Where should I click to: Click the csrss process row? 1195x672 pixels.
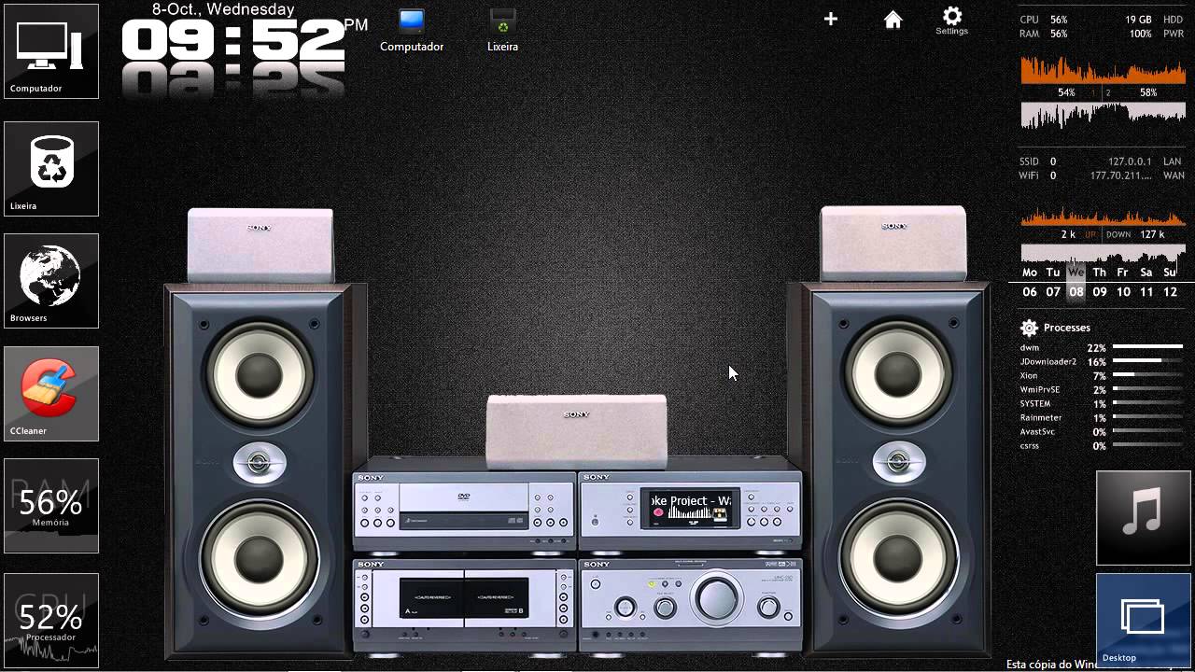point(1102,445)
